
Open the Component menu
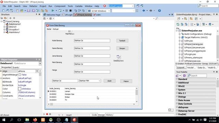(60, 6)
